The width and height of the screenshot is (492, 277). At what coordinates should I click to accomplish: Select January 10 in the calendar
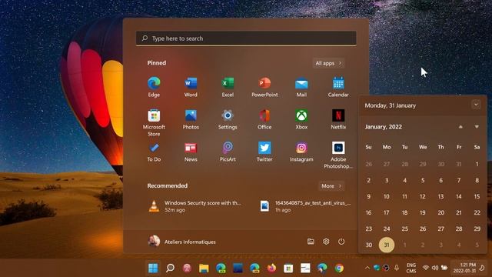pos(387,196)
